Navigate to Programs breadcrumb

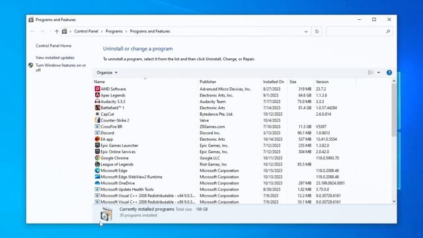114,31
